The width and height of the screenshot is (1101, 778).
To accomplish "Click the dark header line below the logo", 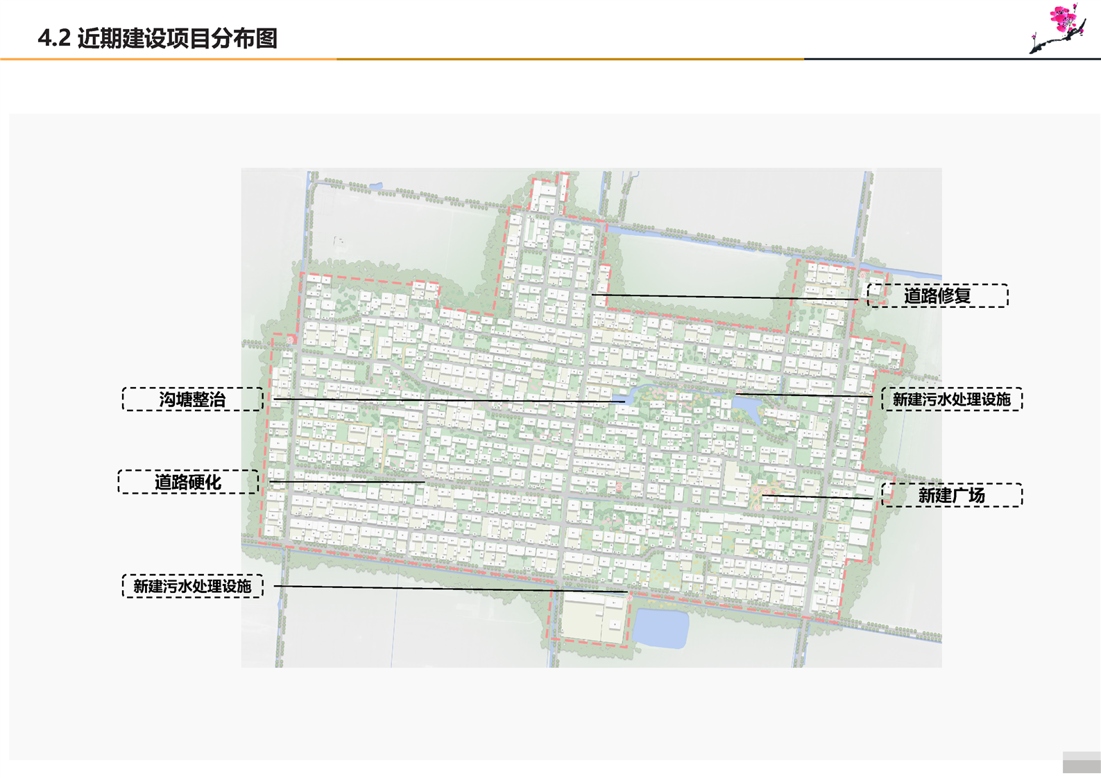I will click(950, 59).
